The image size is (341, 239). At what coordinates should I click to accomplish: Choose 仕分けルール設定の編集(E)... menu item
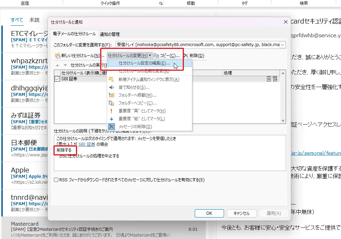(x=150, y=64)
